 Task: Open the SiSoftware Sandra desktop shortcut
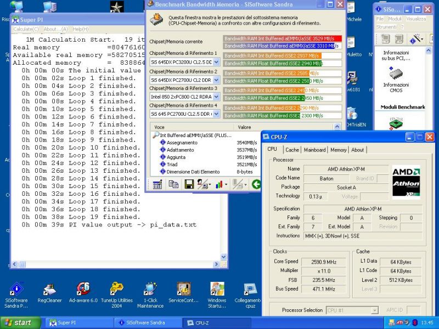coord(16,290)
